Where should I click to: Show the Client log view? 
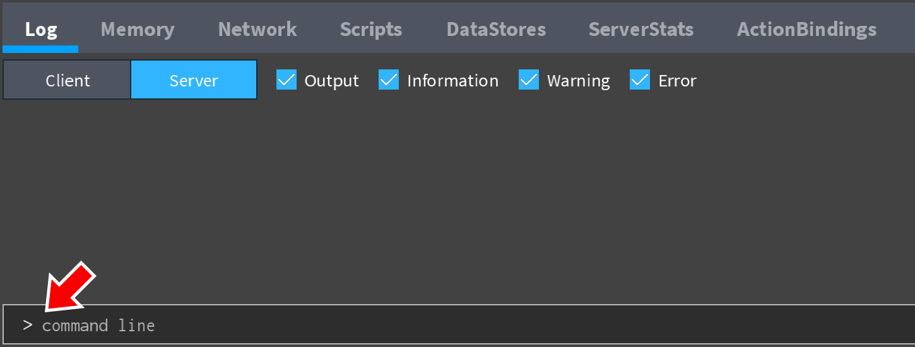[x=68, y=80]
